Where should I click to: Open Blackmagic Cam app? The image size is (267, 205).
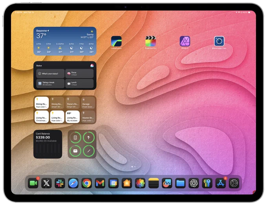tap(219, 41)
